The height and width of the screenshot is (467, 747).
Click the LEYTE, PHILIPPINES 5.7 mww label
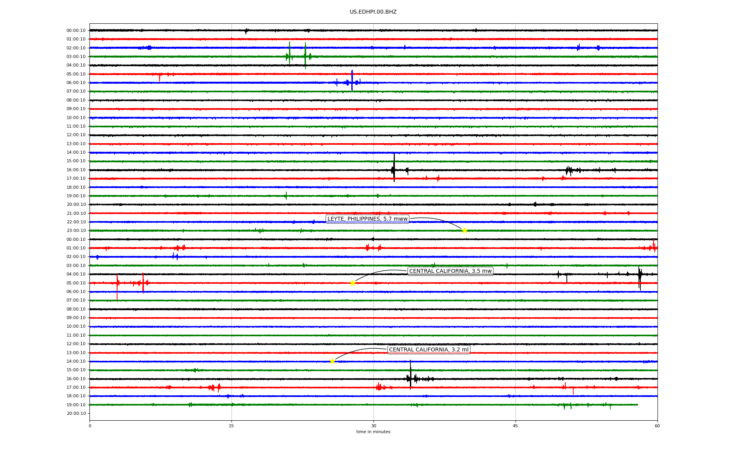pos(367,219)
